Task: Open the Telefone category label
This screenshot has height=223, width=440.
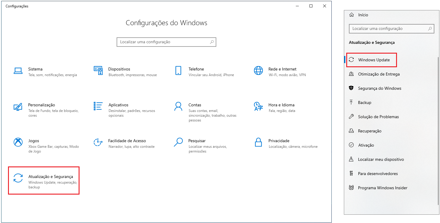Action: [x=196, y=69]
